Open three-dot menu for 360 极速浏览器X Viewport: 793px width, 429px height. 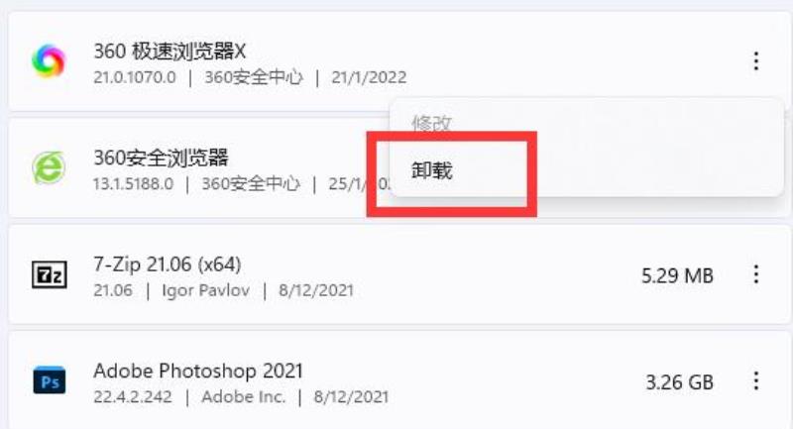[x=755, y=60]
